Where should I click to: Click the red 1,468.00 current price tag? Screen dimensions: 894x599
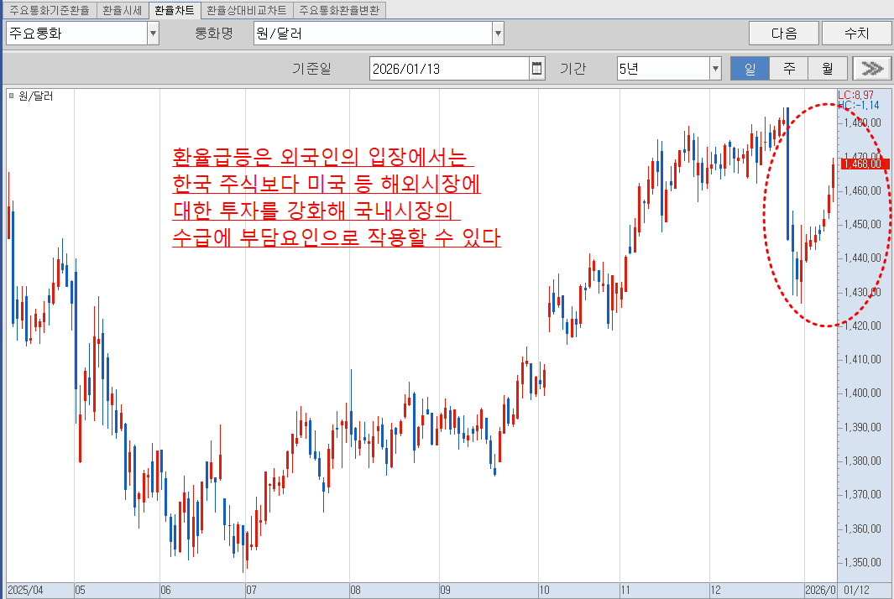click(x=863, y=164)
